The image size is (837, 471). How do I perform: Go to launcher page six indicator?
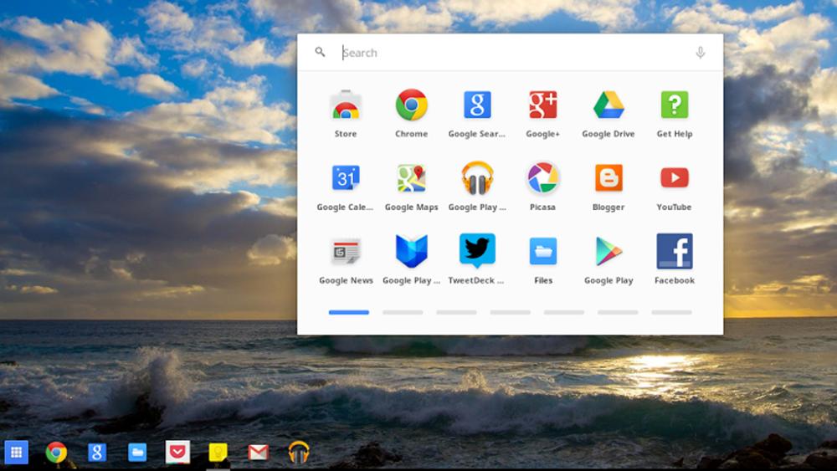click(x=618, y=312)
